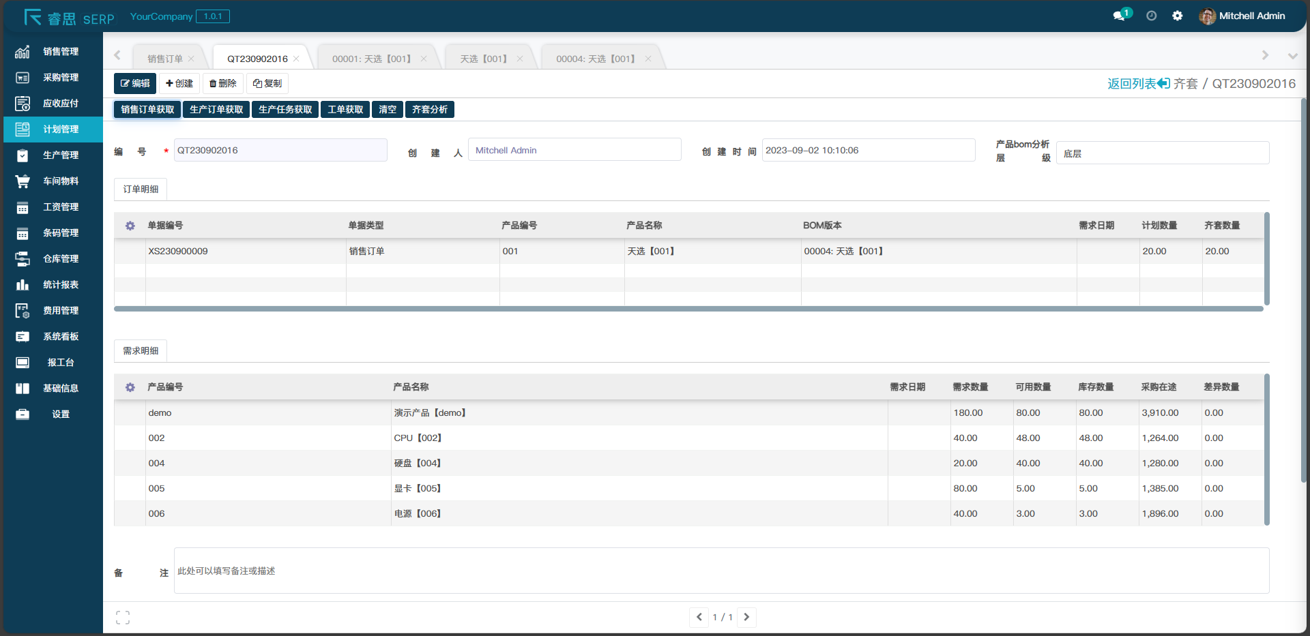The width and height of the screenshot is (1310, 636).
Task: Open the settings gear in top bar
Action: (1178, 16)
